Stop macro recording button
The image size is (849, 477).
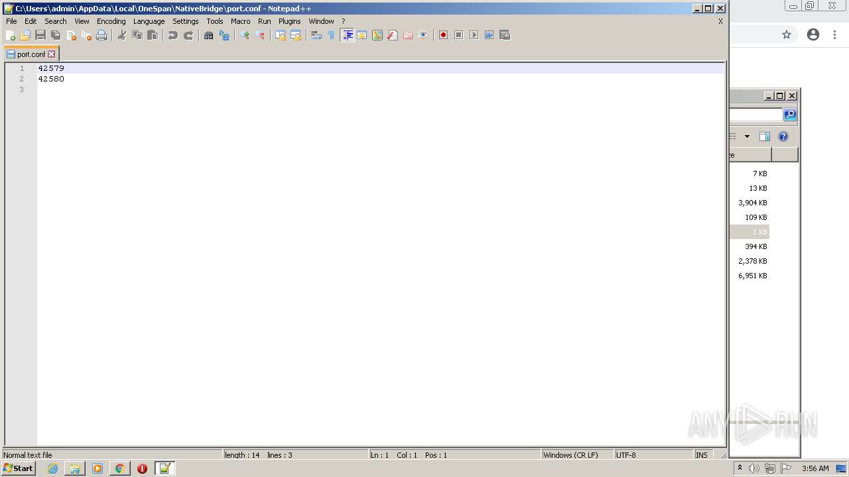[459, 35]
